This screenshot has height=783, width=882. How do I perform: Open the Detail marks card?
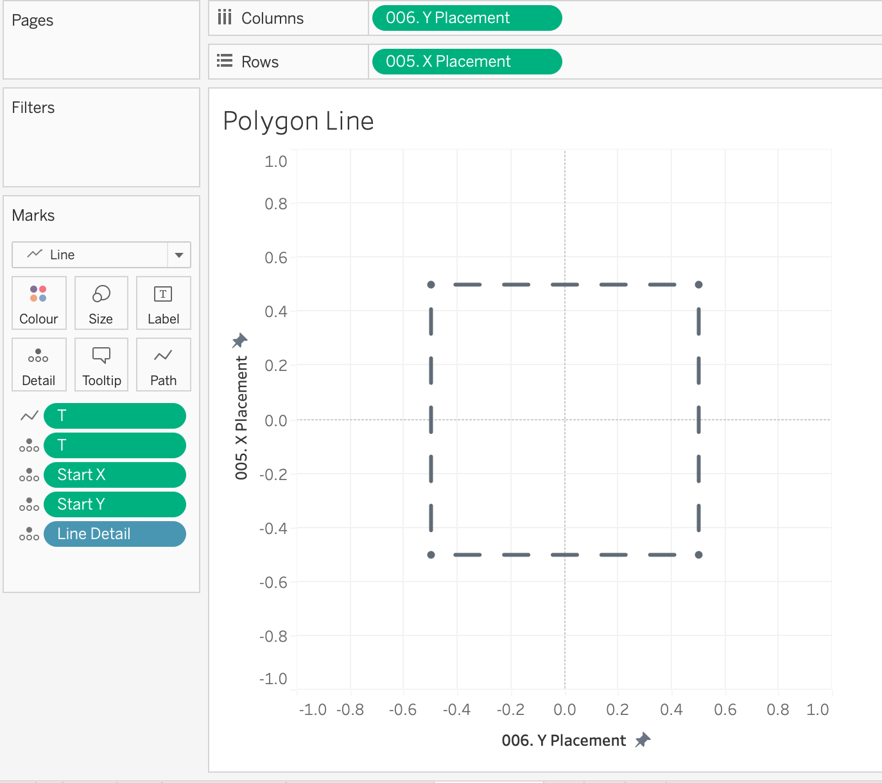pyautogui.click(x=39, y=365)
